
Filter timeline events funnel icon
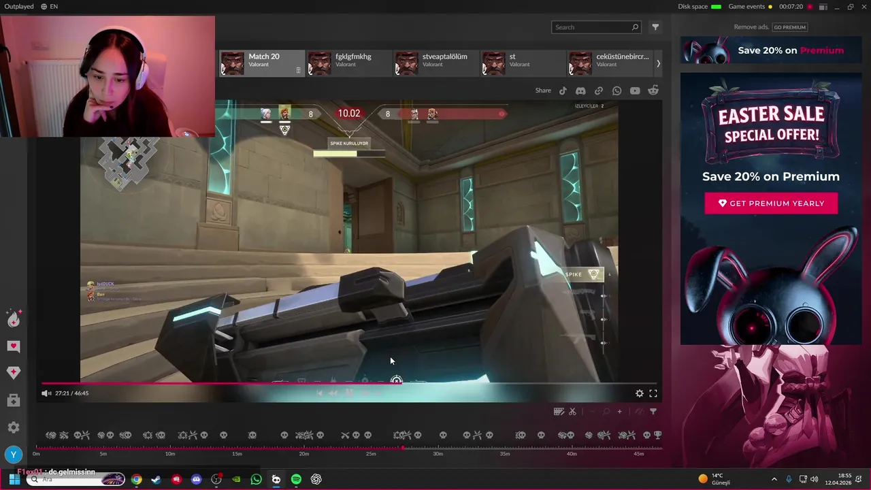coord(653,411)
